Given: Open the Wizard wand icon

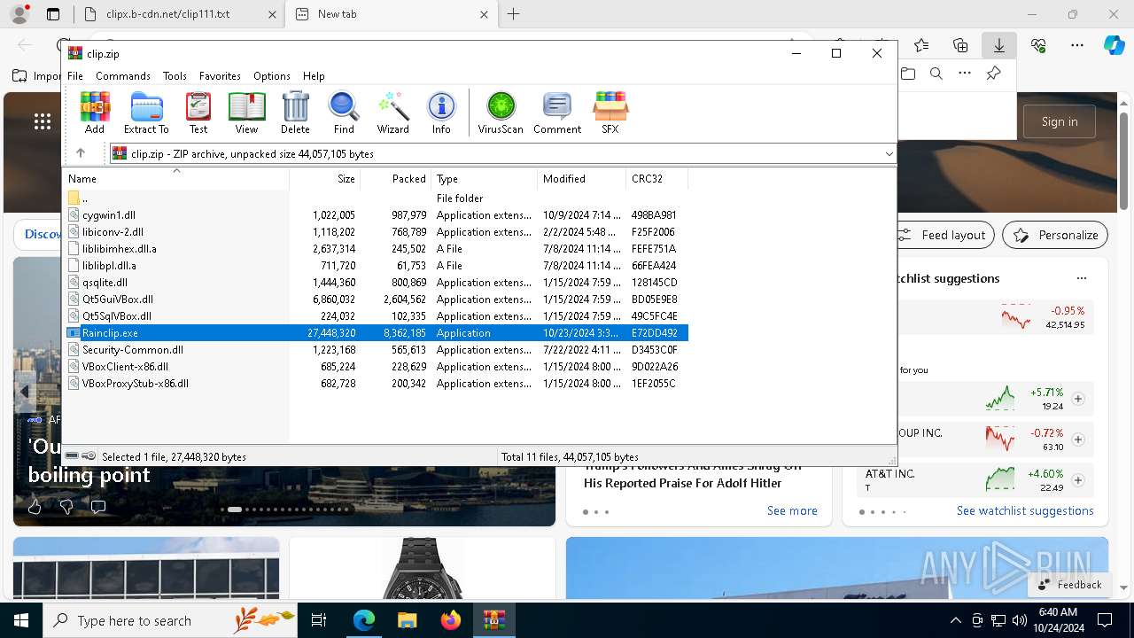Looking at the screenshot, I should point(392,113).
